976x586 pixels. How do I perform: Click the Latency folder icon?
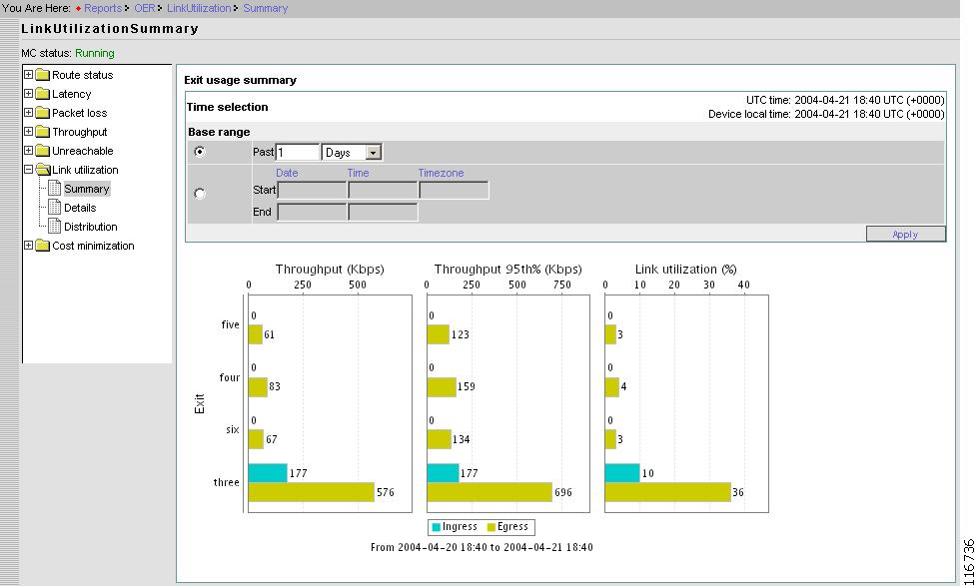coord(42,94)
